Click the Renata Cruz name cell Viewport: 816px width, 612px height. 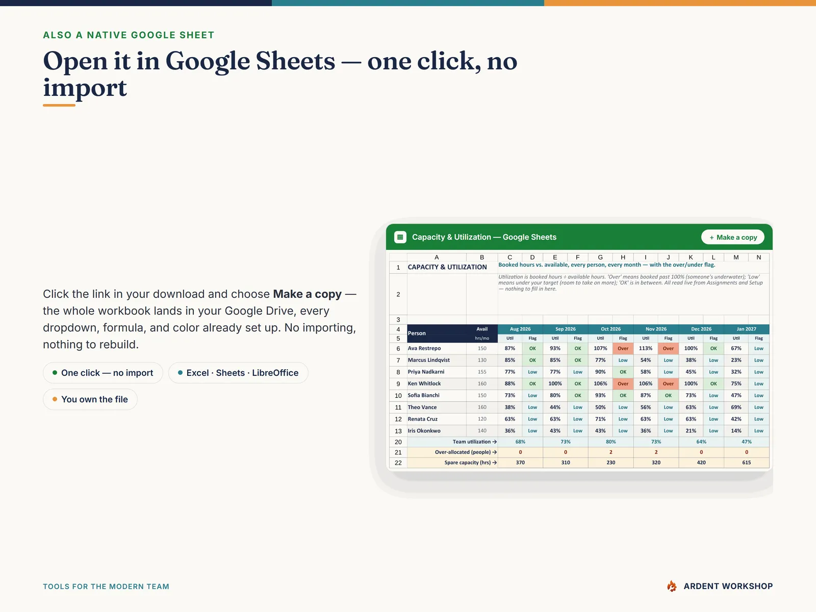pyautogui.click(x=437, y=419)
